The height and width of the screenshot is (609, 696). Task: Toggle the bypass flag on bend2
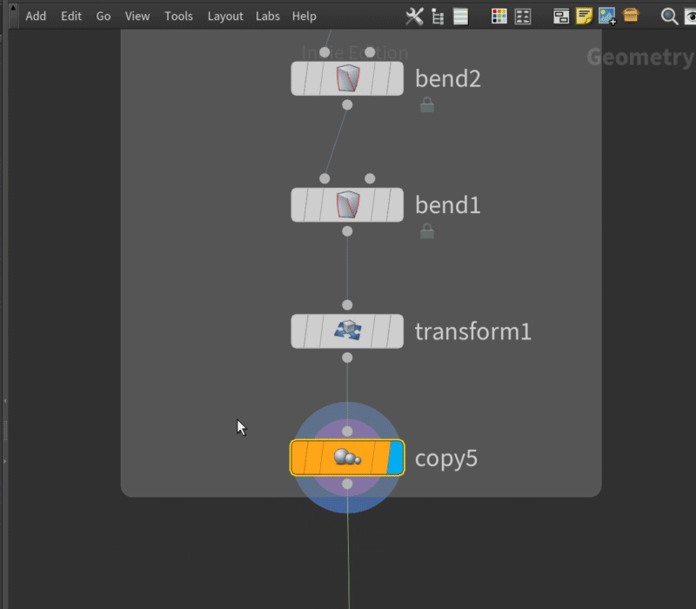[298, 78]
